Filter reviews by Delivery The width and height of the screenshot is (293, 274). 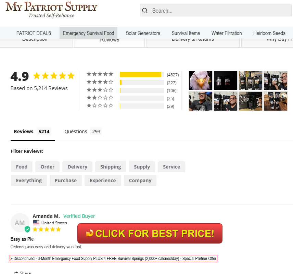point(77,167)
